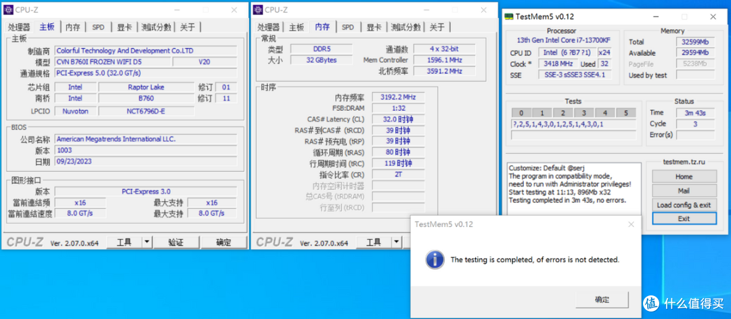Expand 工具 dropdown arrow in second CPU-Z

click(x=396, y=242)
